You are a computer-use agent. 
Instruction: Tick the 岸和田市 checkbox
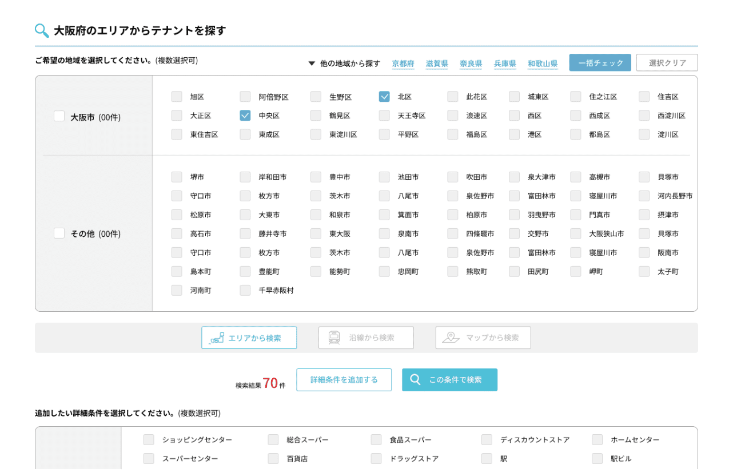[245, 177]
